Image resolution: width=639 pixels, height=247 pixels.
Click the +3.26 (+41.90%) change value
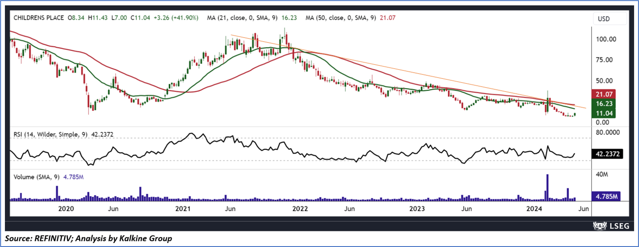coord(177,18)
